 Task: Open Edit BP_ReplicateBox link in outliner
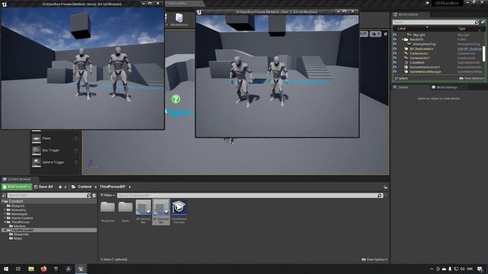click(470, 49)
